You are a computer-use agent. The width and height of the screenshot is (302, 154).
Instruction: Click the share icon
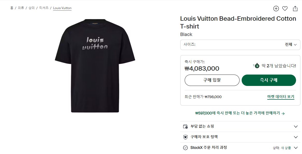click(295, 9)
